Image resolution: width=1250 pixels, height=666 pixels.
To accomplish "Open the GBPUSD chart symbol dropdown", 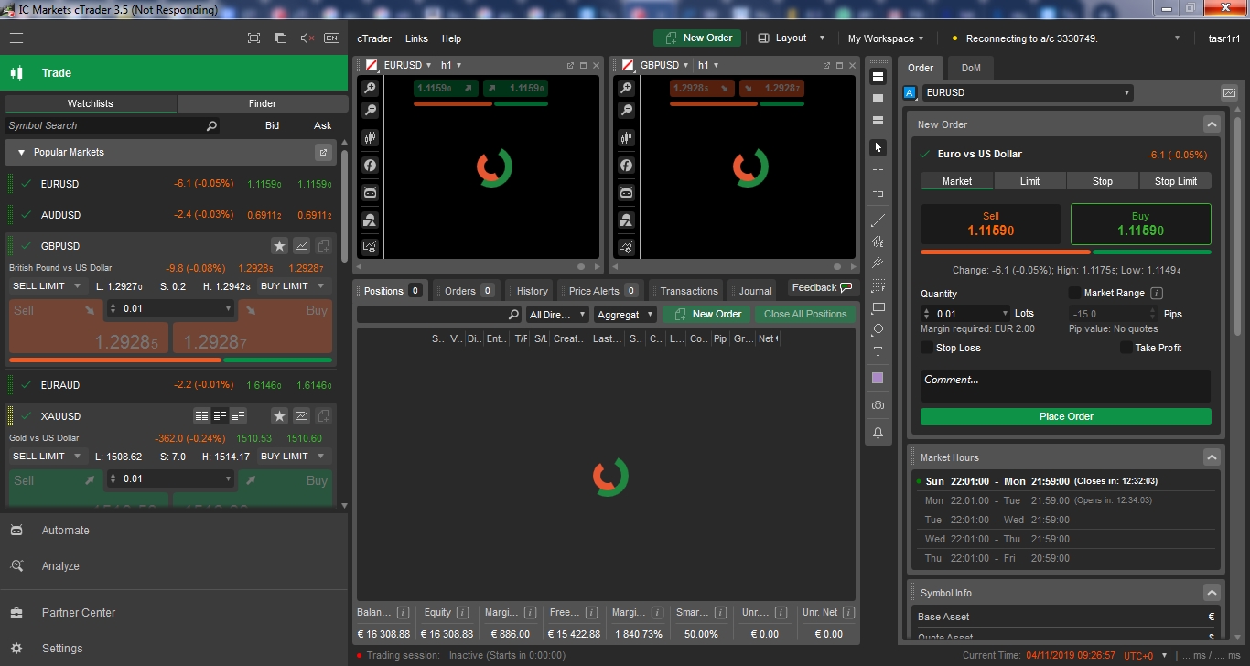I will (x=664, y=65).
